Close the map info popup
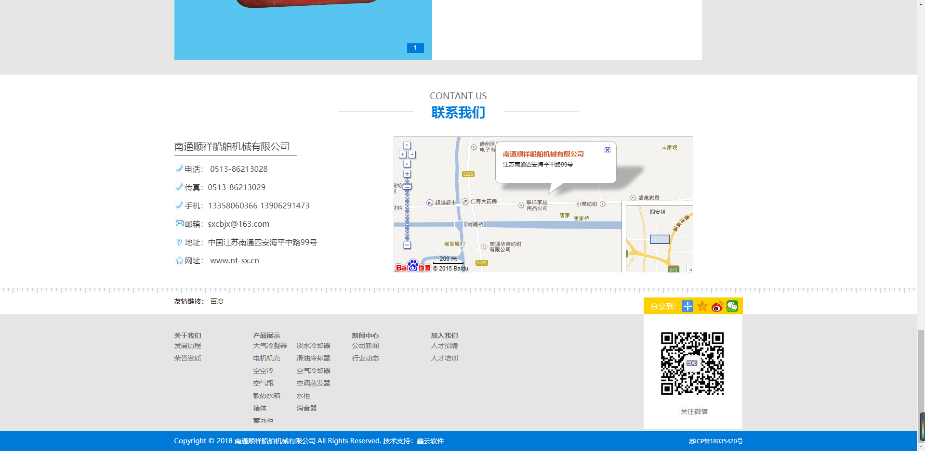The height and width of the screenshot is (451, 925). [608, 150]
